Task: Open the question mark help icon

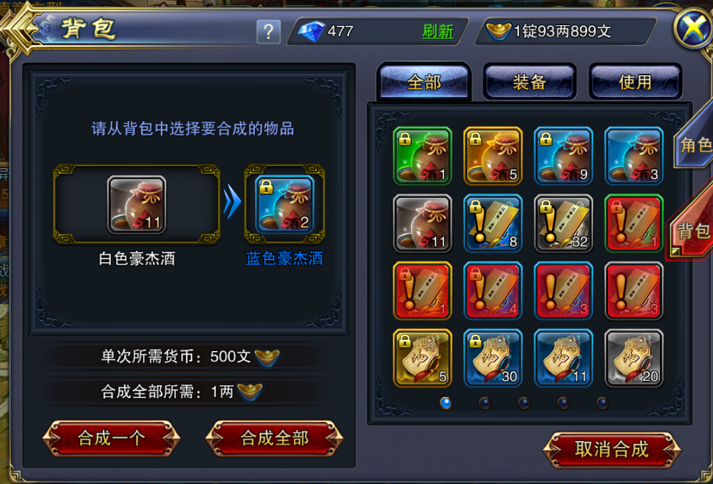Action: pyautogui.click(x=268, y=32)
